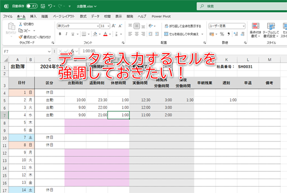
Task: Open the Copy options dropdown arrow
Action: pos(34,31)
